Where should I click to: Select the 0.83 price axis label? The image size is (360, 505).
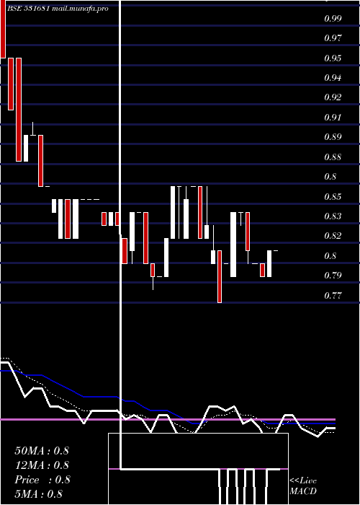[x=333, y=216]
